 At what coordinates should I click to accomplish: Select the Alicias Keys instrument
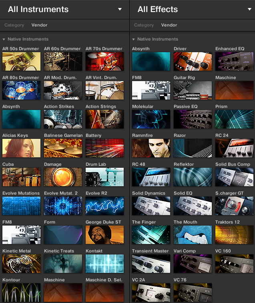21,148
